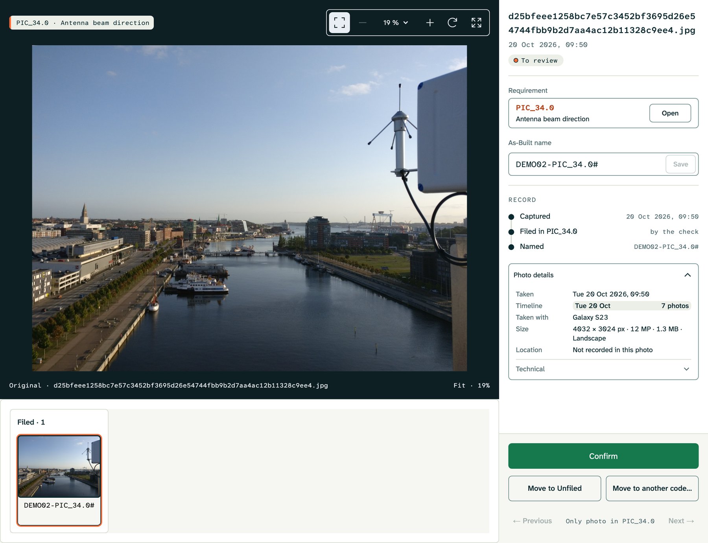Open the Tue 20 Oct timeline entry

pos(631,306)
